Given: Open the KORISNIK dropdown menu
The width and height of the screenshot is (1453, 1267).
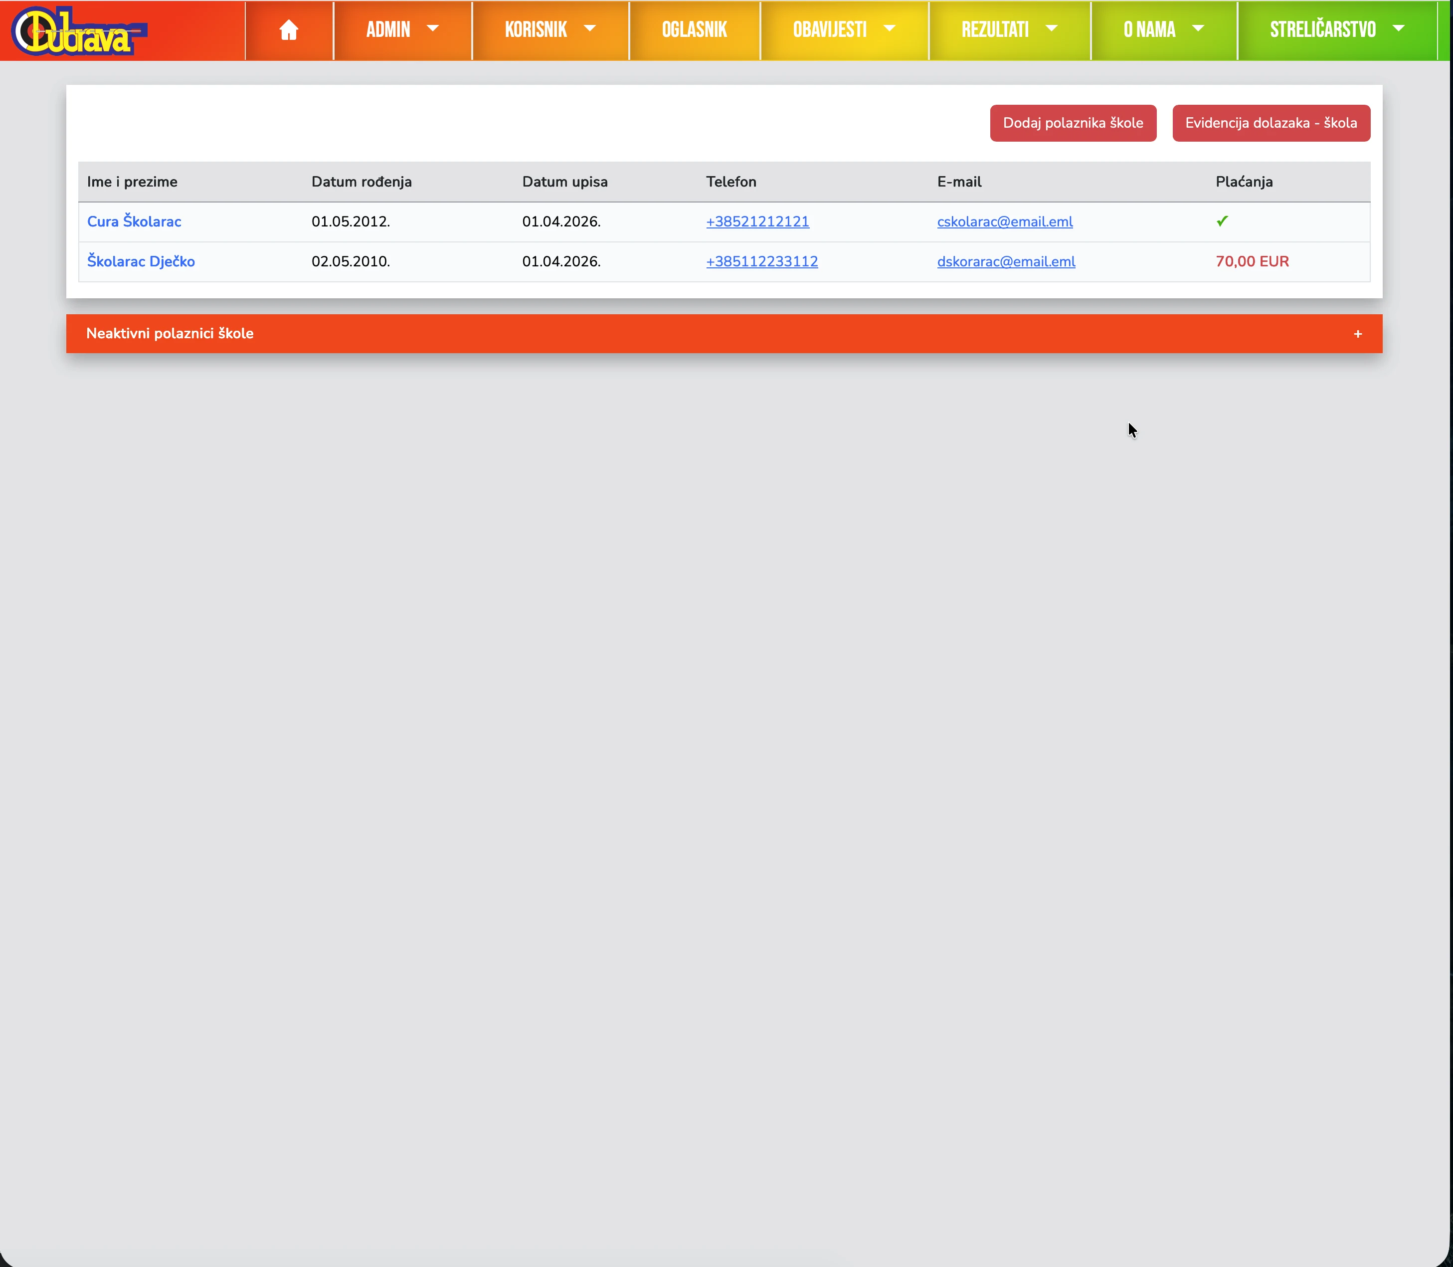Looking at the screenshot, I should point(550,30).
